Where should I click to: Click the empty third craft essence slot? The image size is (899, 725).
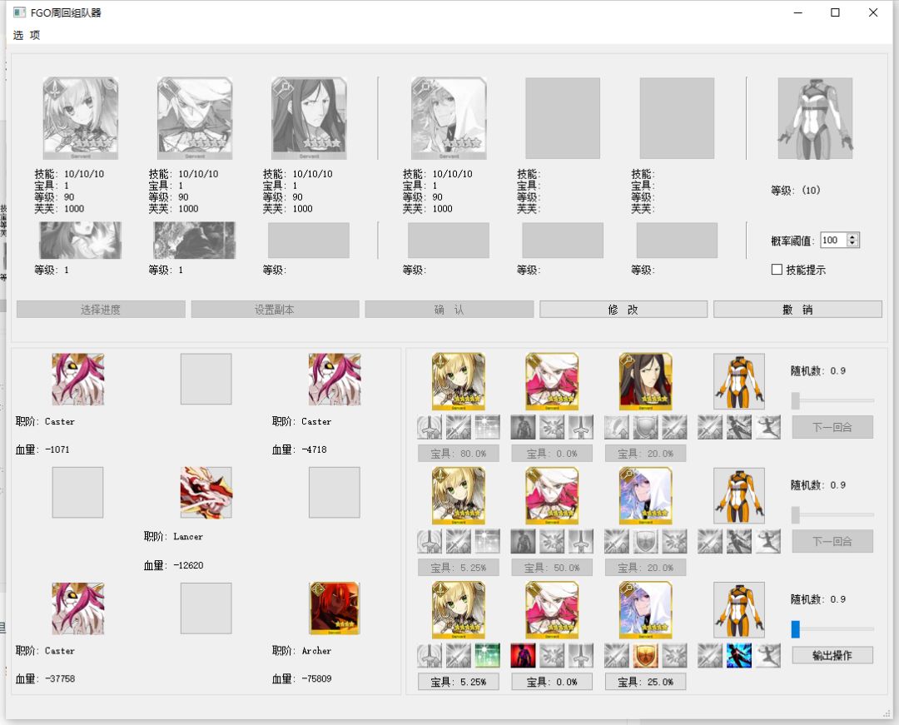309,240
